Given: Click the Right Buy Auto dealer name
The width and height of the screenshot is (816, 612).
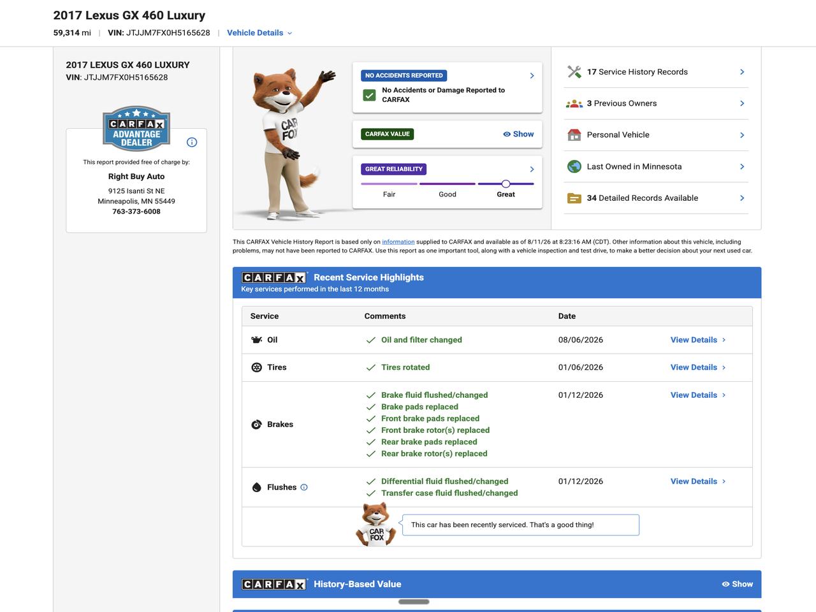Looking at the screenshot, I should (x=136, y=177).
